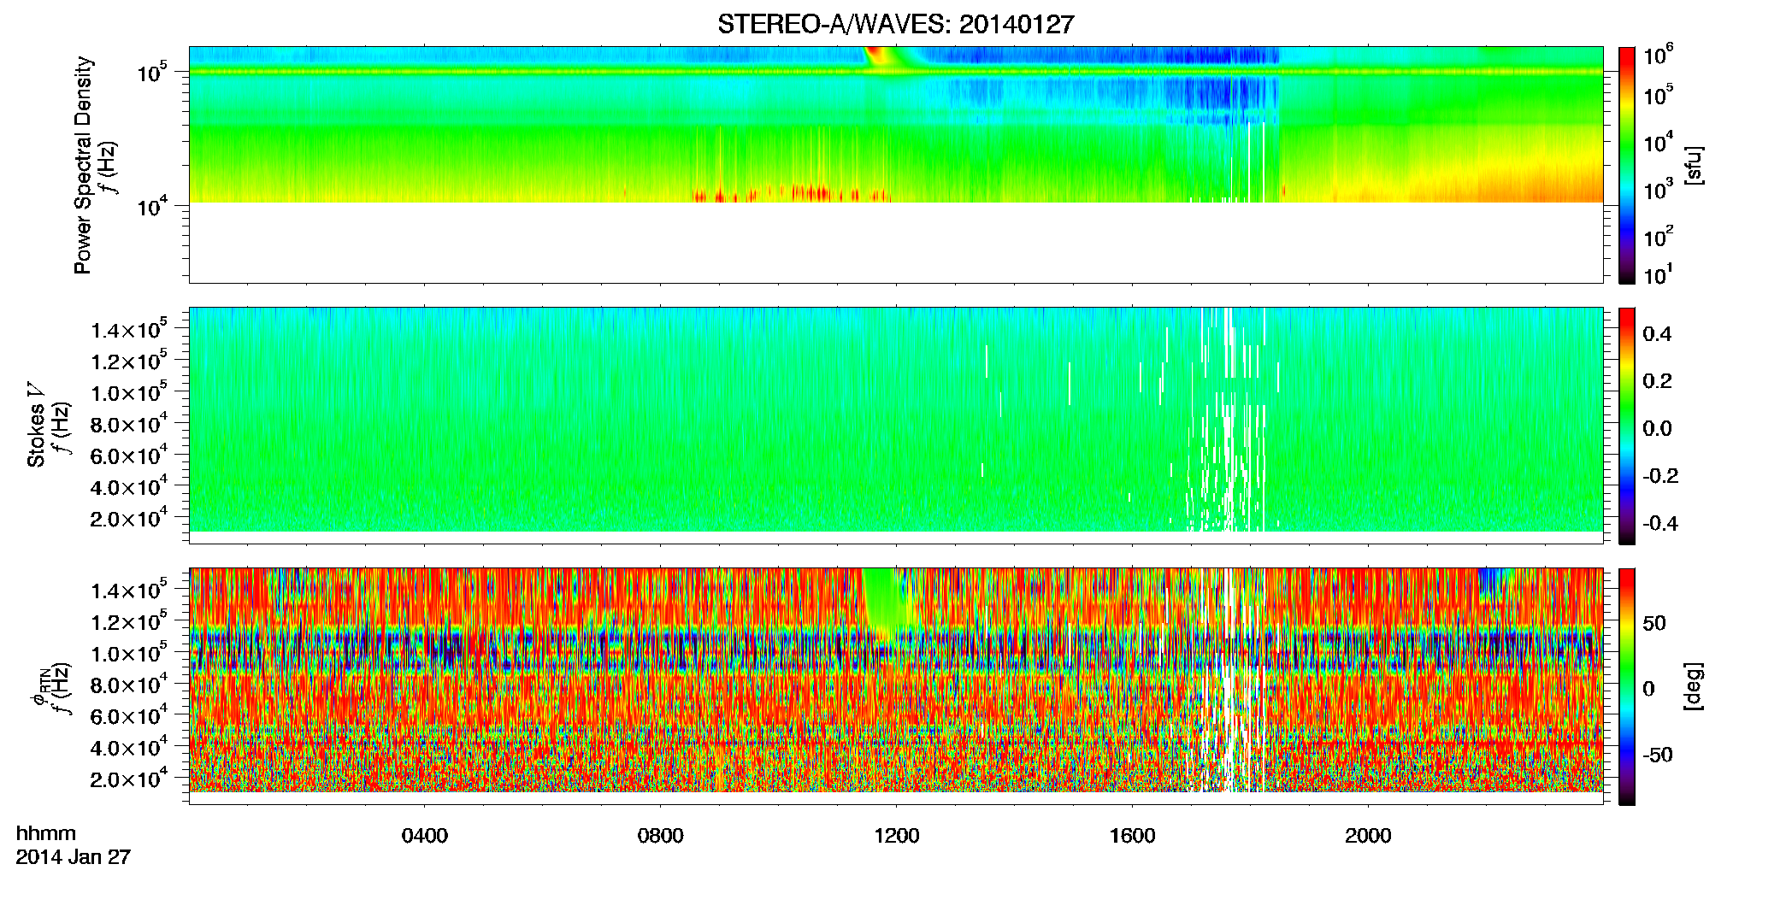
Task: Click the 1200 time tick label
Action: point(897,836)
